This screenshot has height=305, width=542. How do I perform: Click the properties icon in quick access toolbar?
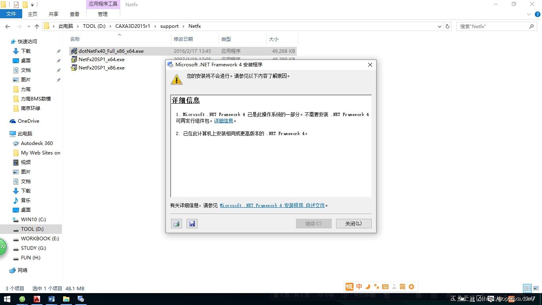(16, 5)
